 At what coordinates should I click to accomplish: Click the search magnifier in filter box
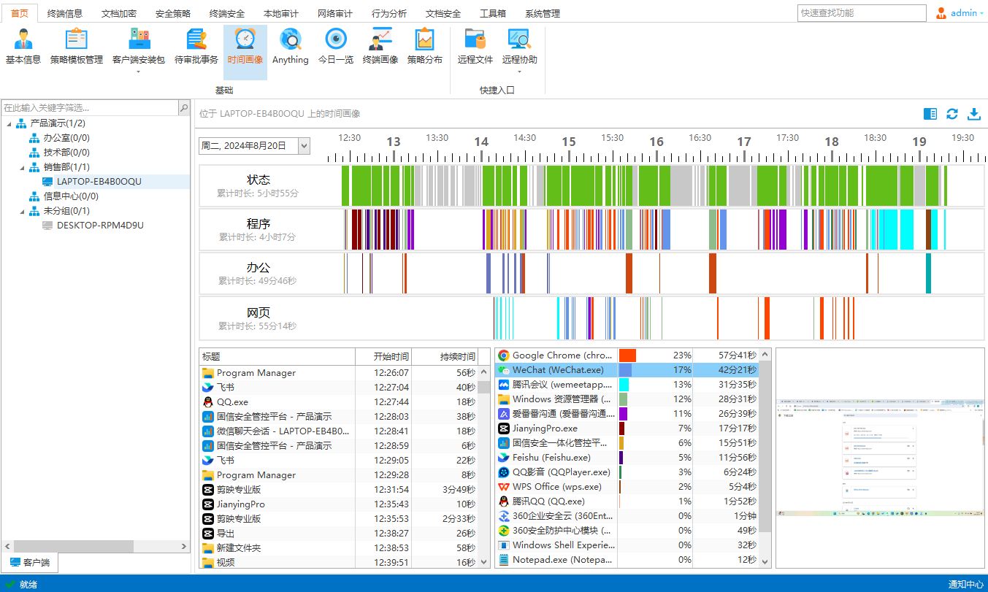tap(184, 107)
